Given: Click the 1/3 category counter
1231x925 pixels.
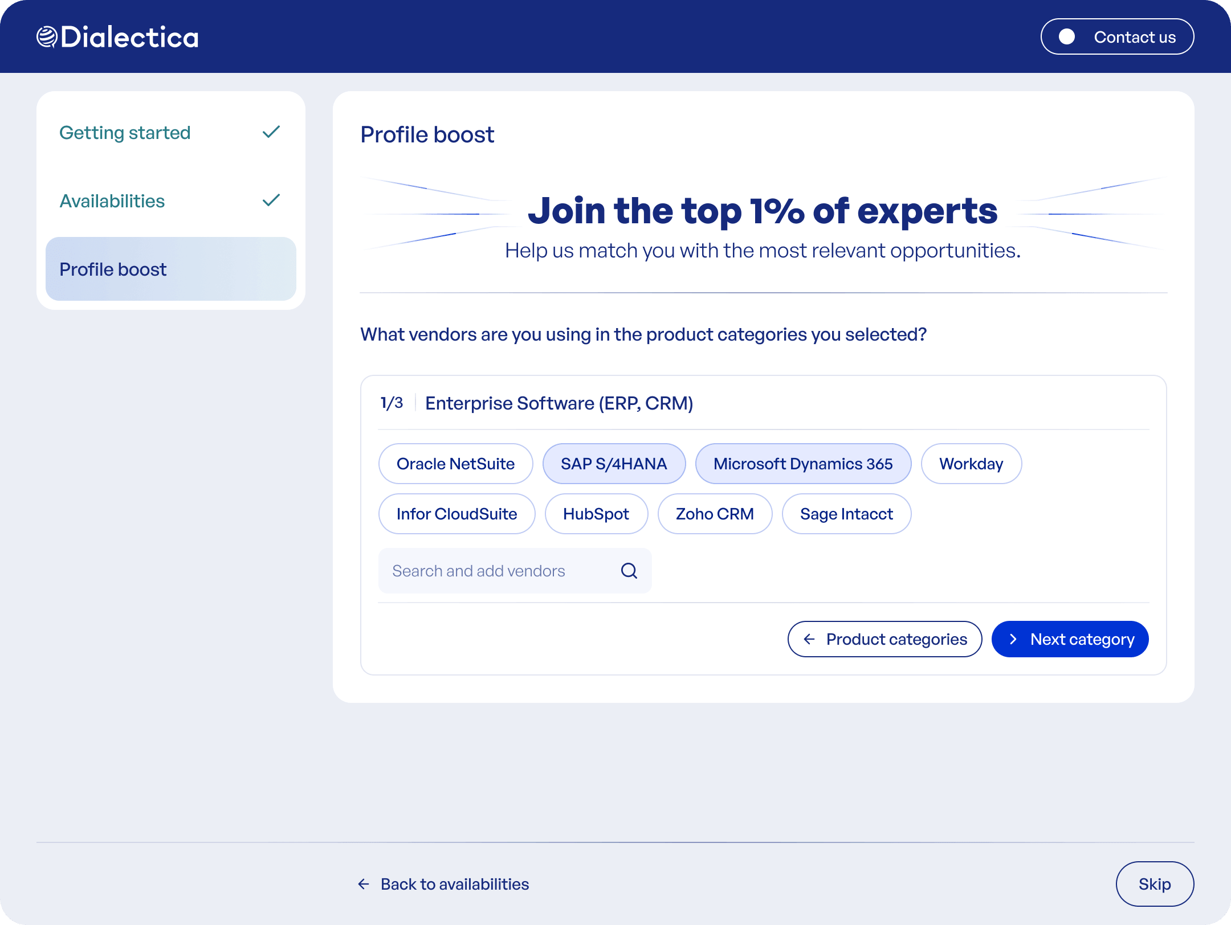Looking at the screenshot, I should pos(392,403).
